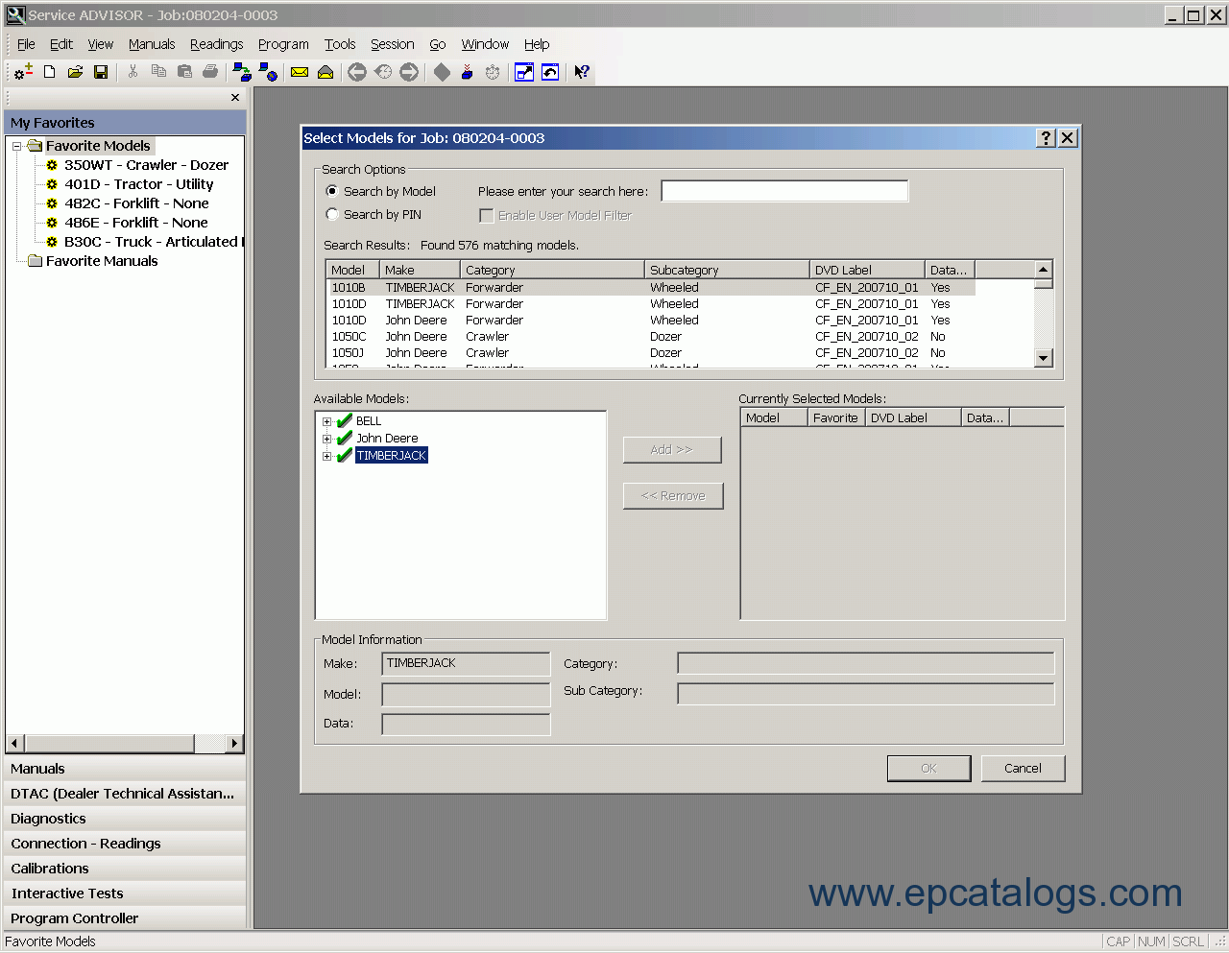The width and height of the screenshot is (1229, 953).
Task: Click the << Remove button
Action: [673, 495]
